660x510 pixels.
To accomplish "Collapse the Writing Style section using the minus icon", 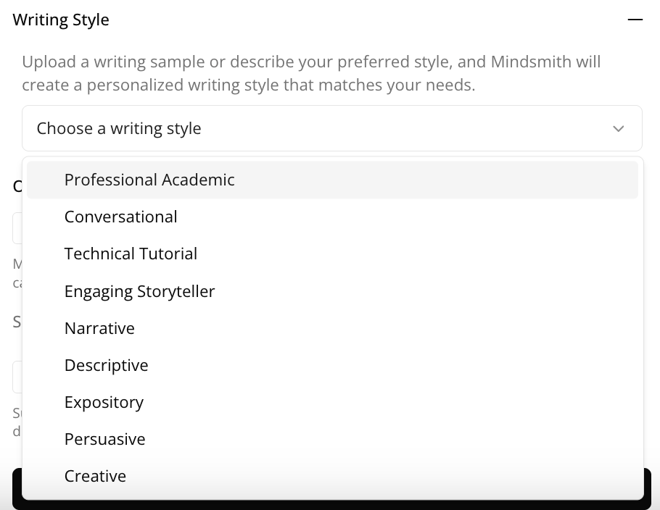I will point(635,20).
